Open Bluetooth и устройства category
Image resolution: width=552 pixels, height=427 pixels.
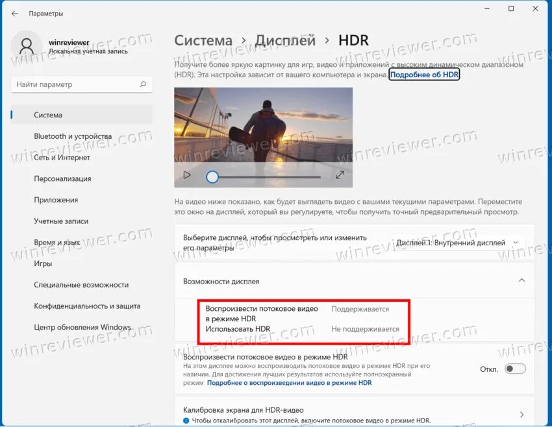click(82, 136)
